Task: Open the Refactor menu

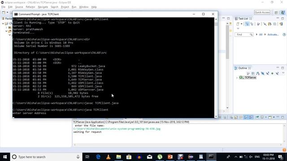Action: (30, 7)
